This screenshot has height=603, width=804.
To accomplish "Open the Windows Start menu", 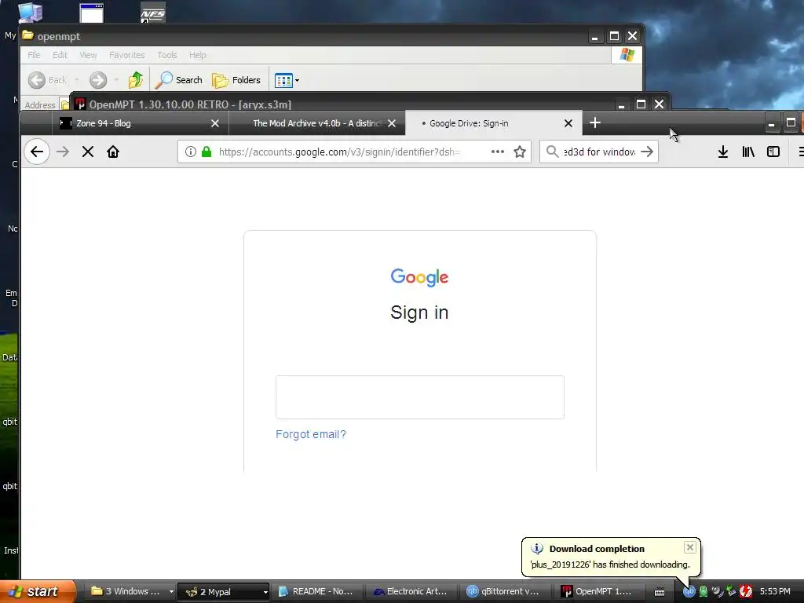I will coord(37,591).
